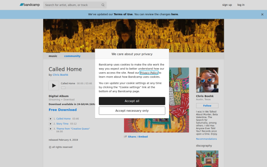Screen dimensions: 267x167
Task: Play track 1 Called Home
Action: tap(50, 119)
